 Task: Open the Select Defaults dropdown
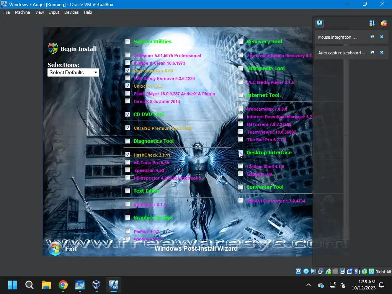tap(73, 72)
